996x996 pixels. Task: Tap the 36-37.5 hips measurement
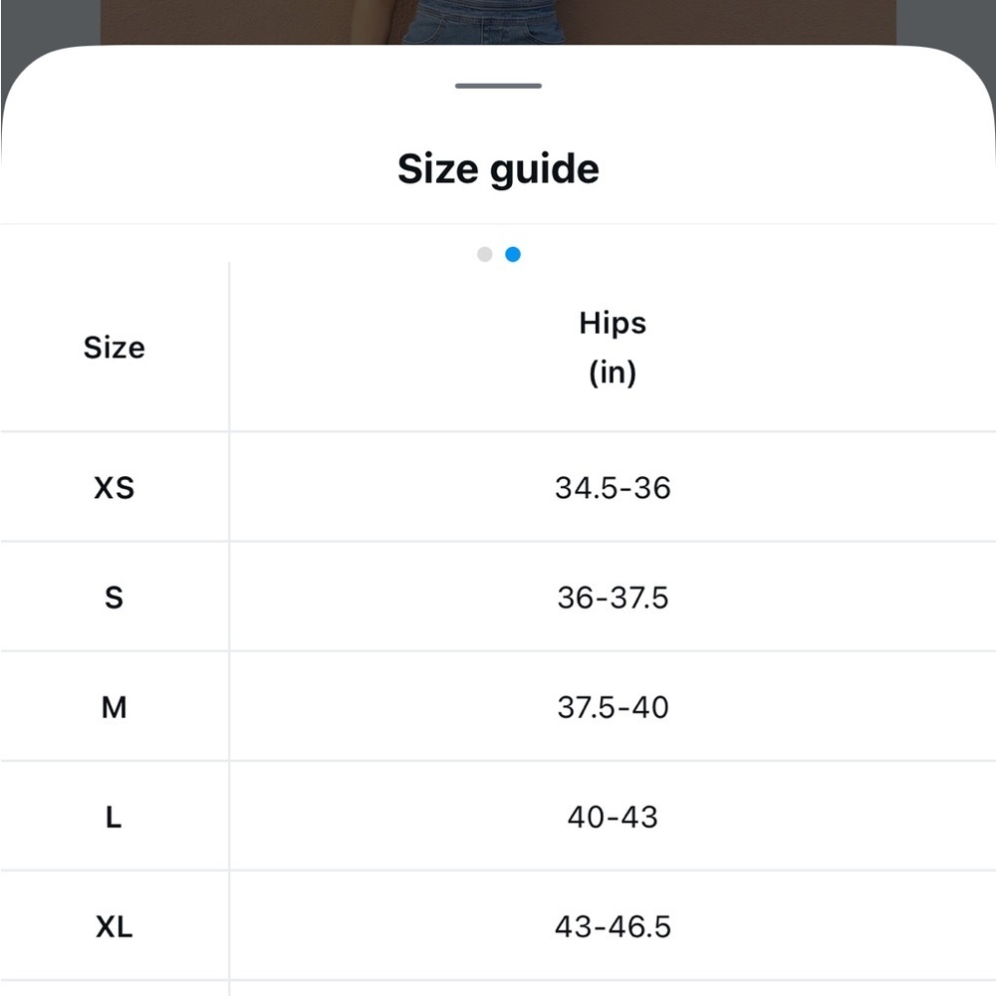coord(613,598)
